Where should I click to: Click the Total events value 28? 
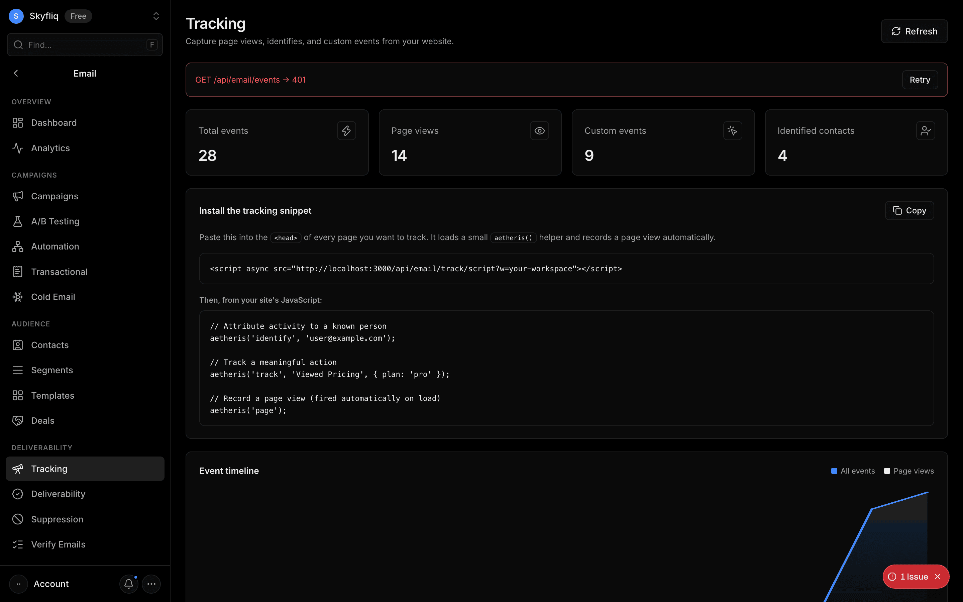coord(207,155)
